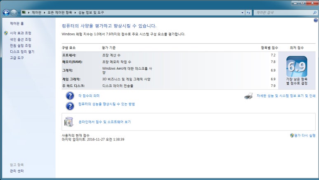Screen dimensions: 319x180
Task: Click the processor subscore 7.2
Action: (x=273, y=55)
